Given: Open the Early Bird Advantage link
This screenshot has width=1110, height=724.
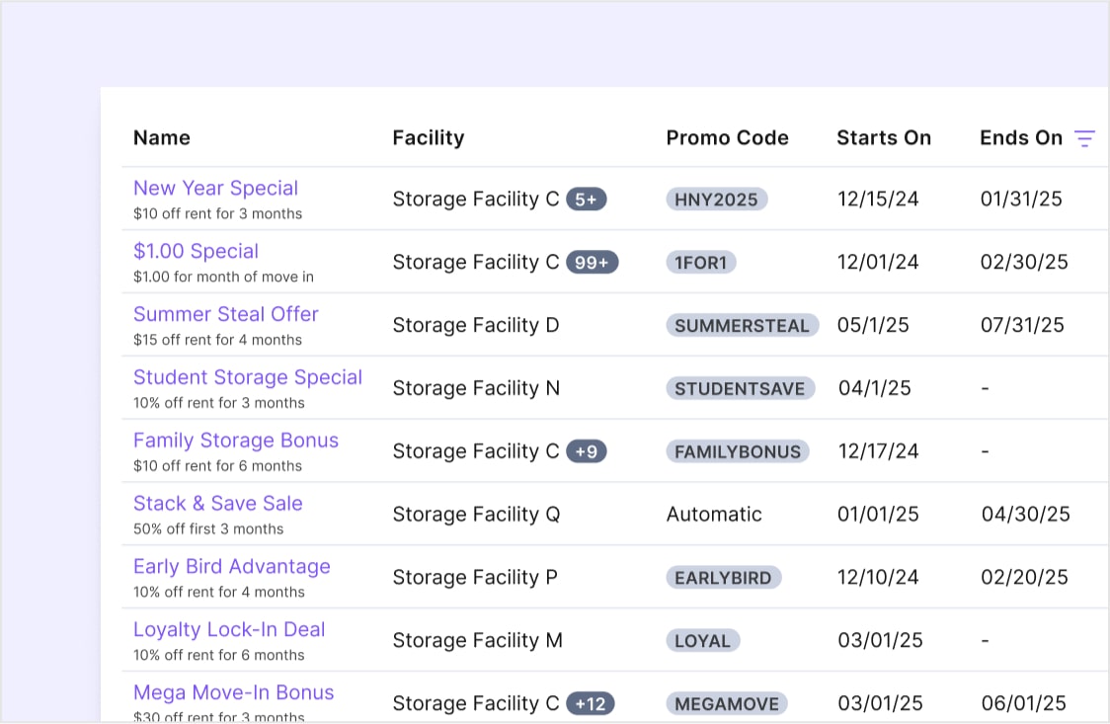Looking at the screenshot, I should click(x=232, y=566).
